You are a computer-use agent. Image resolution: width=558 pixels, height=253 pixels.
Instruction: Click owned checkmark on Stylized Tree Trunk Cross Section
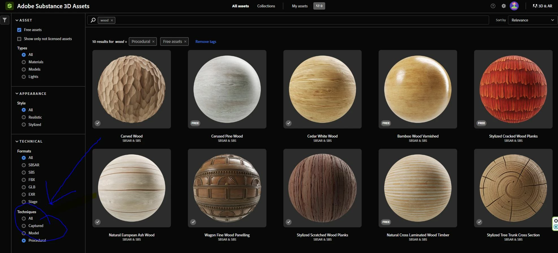tap(479, 222)
